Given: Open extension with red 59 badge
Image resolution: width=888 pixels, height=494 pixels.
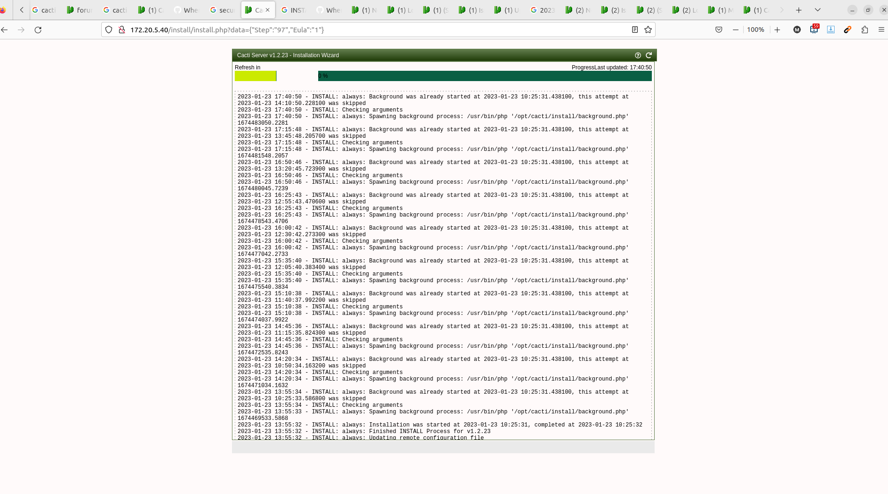Looking at the screenshot, I should click(x=814, y=29).
